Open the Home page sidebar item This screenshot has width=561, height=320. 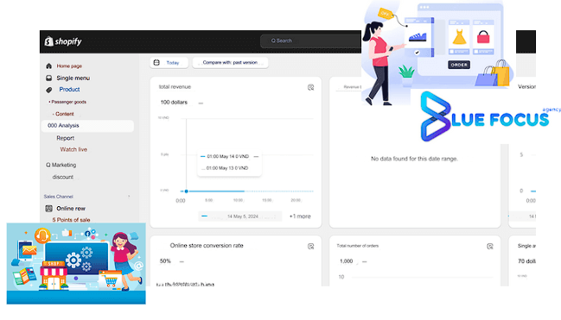(69, 66)
